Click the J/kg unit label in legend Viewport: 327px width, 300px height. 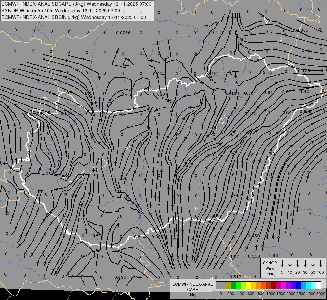(192, 295)
